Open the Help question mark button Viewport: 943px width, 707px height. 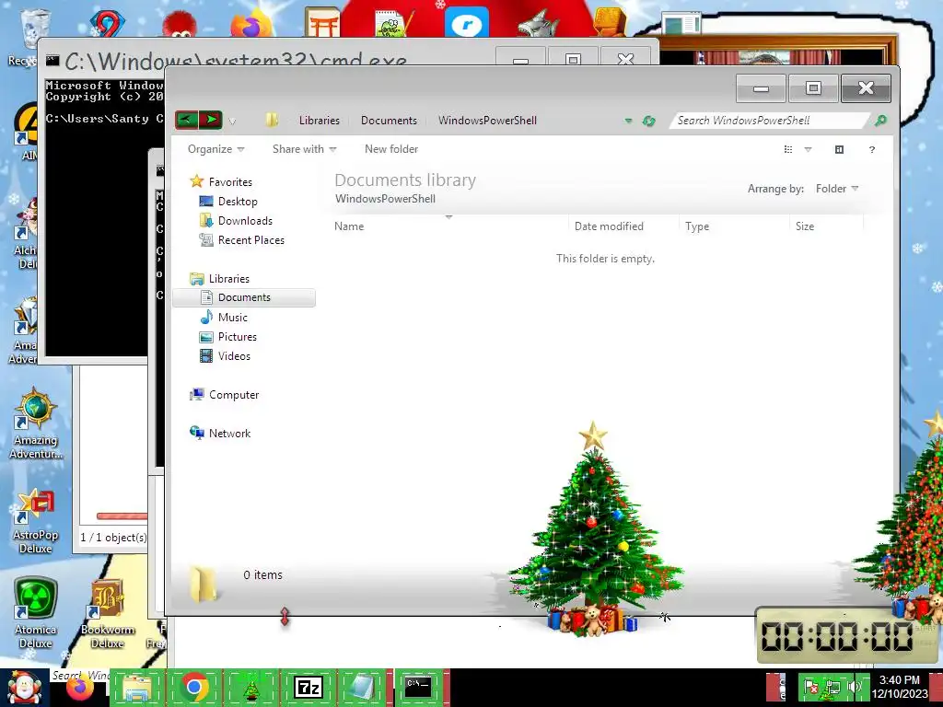click(871, 150)
